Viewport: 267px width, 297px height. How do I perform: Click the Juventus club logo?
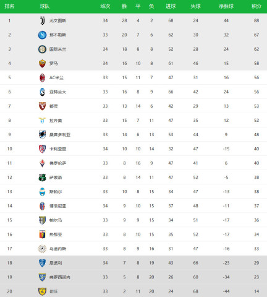pyautogui.click(x=42, y=20)
